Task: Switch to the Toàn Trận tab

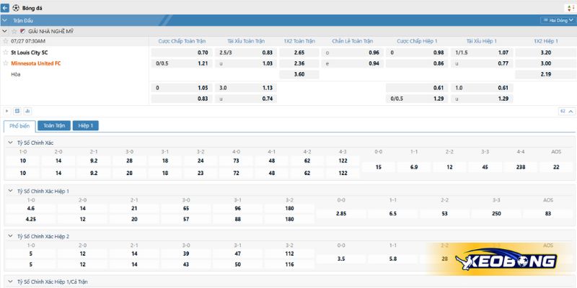Action: coord(53,125)
